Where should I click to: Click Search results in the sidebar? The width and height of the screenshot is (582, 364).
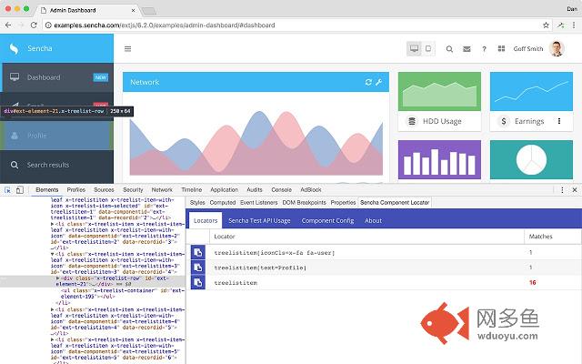point(48,165)
